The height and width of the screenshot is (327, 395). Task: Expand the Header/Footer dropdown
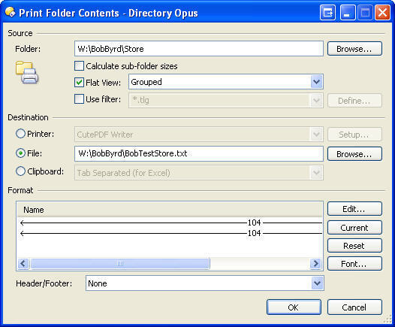[317, 283]
